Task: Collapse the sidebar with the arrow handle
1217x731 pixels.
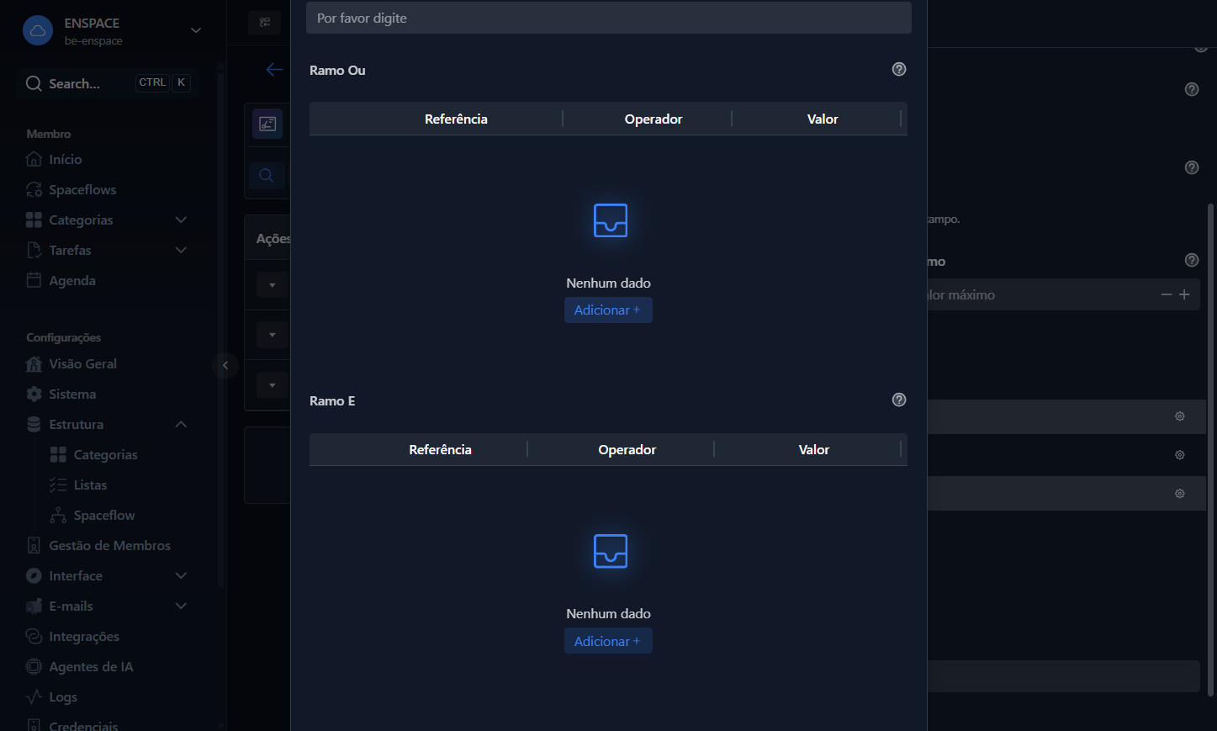Action: coord(225,365)
